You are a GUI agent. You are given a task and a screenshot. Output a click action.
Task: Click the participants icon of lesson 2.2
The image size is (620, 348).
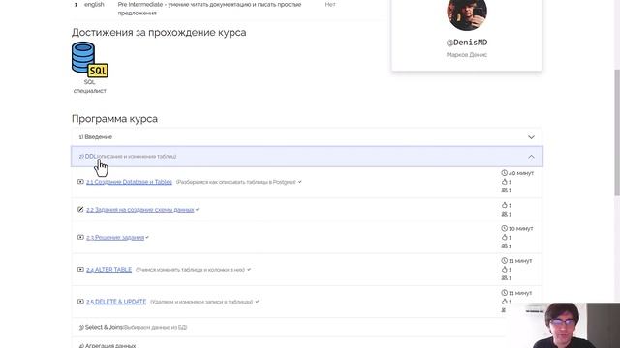tap(504, 214)
